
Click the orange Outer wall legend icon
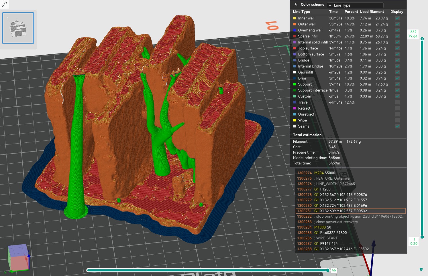point(295,24)
